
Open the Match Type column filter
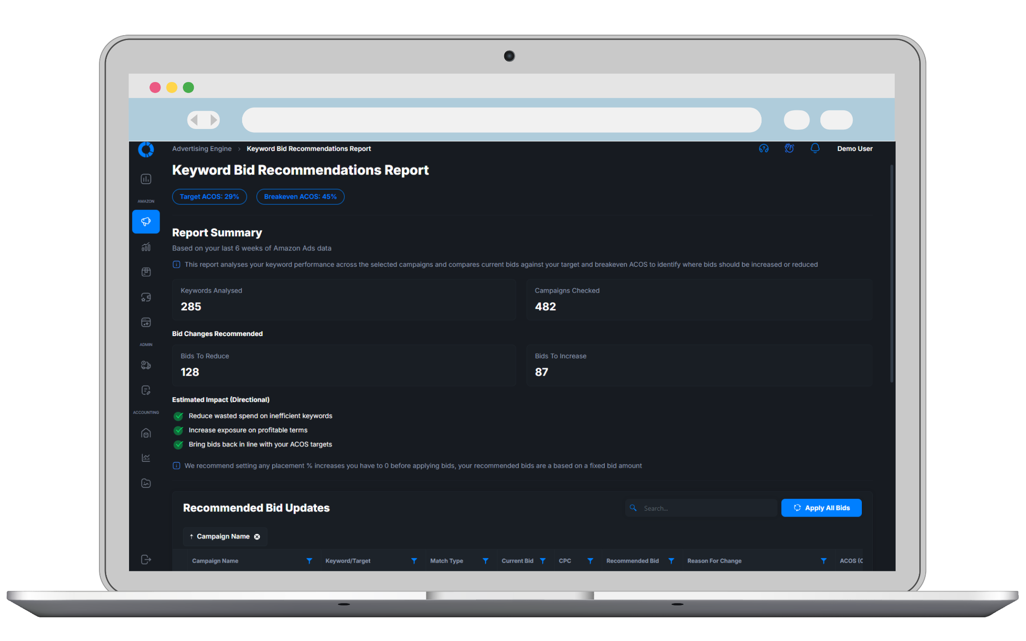coord(486,561)
